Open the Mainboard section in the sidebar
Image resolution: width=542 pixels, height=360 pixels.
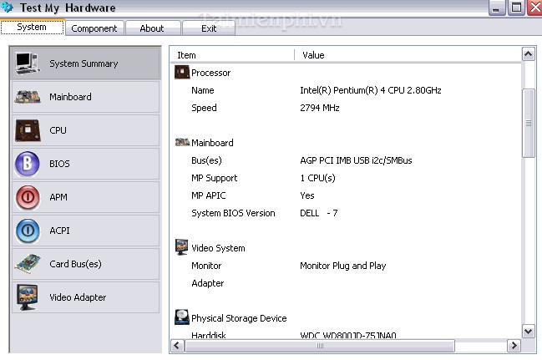(x=86, y=97)
